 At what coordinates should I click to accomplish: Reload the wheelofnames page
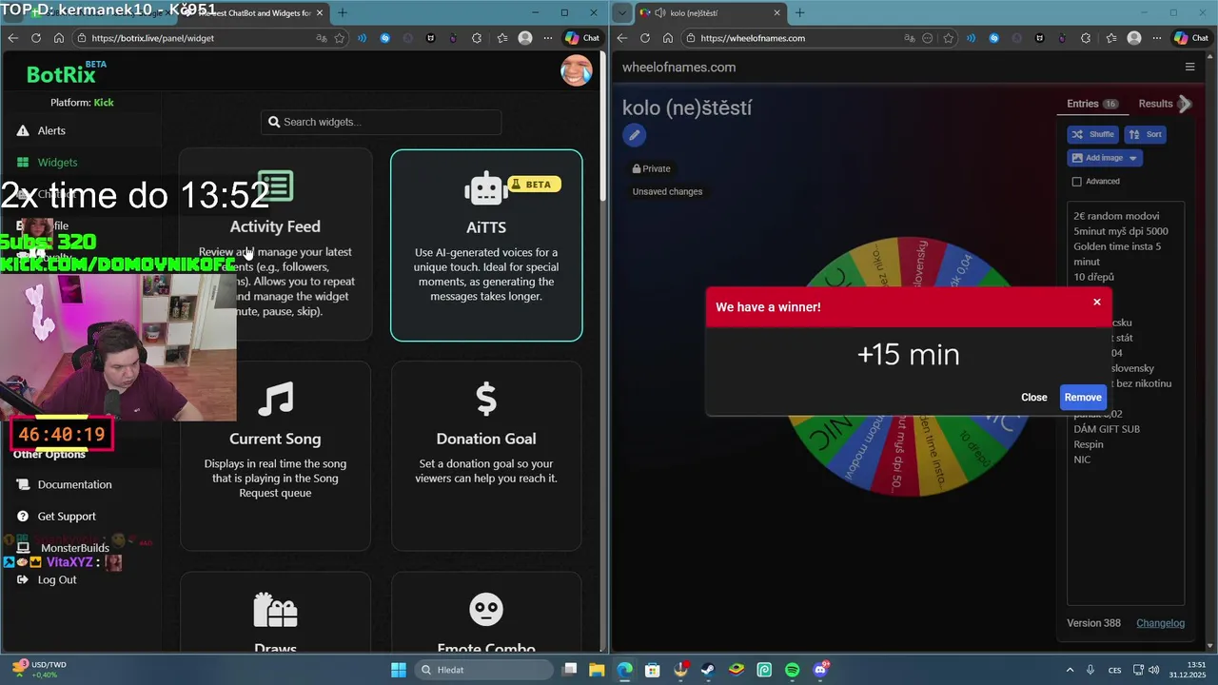[x=645, y=38]
